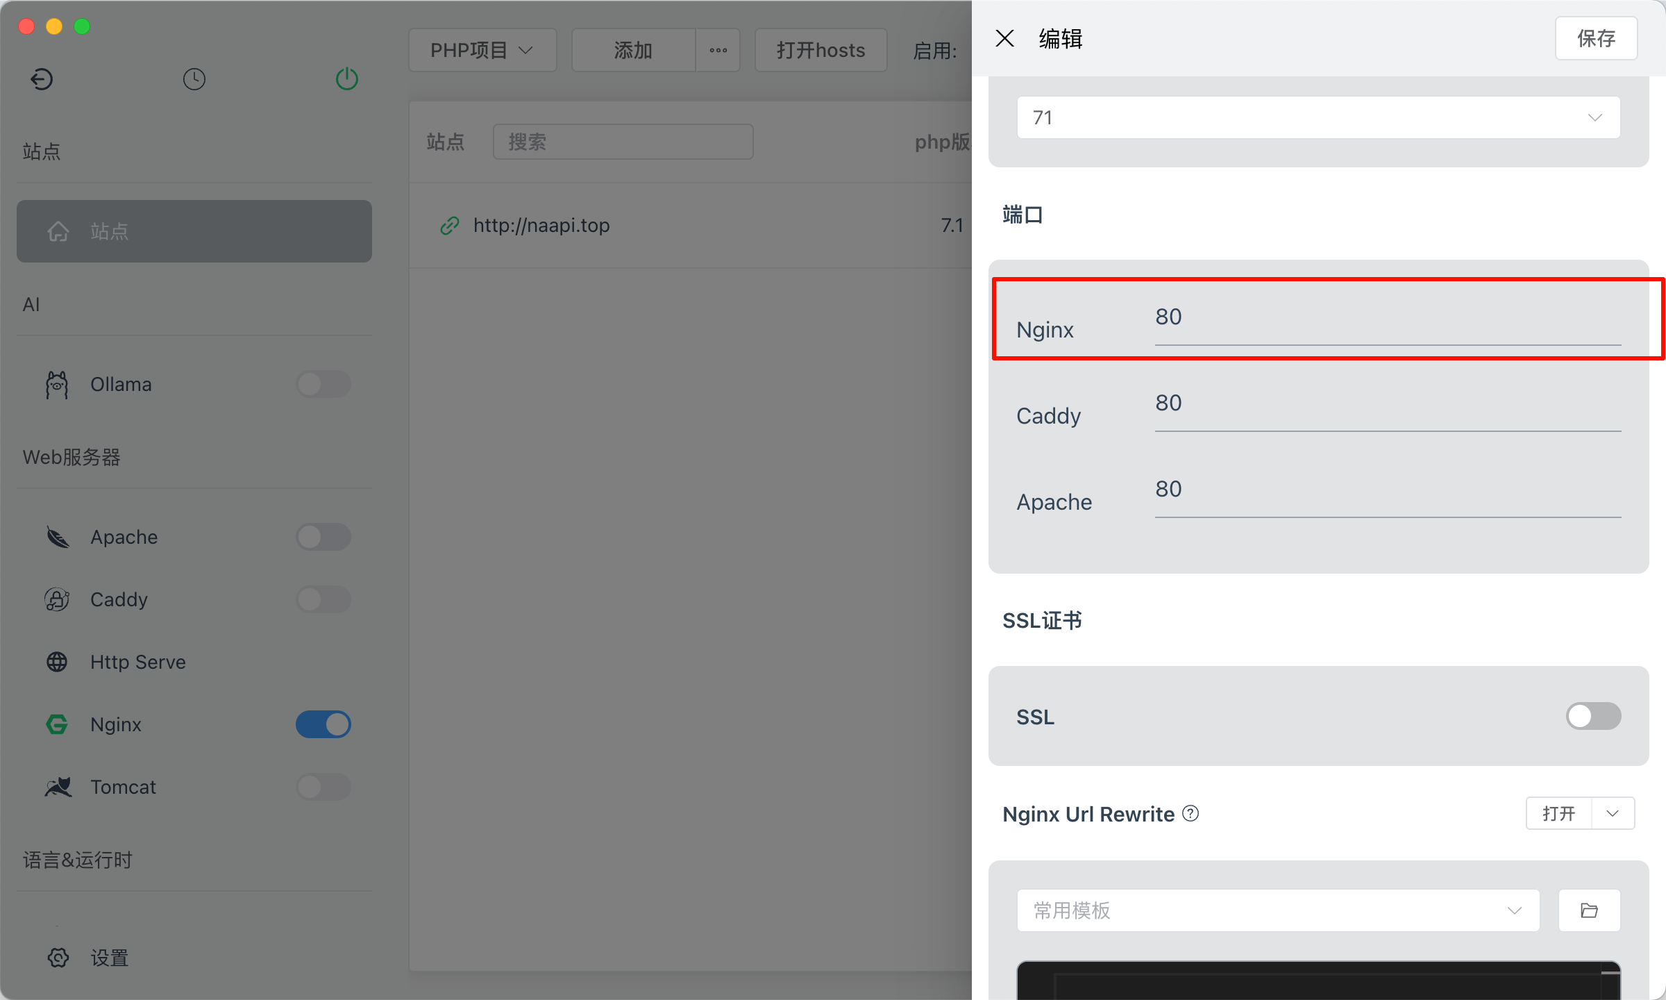This screenshot has width=1666, height=1000.
Task: Click the 打开hosts button
Action: (x=821, y=50)
